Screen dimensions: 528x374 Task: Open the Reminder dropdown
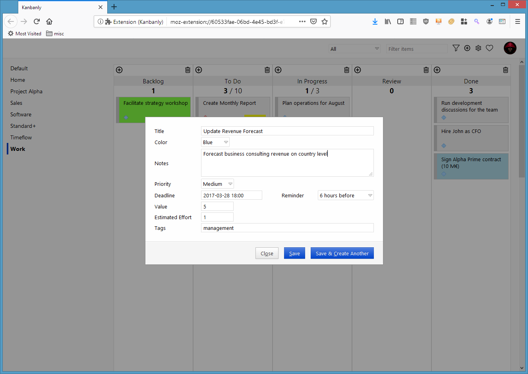click(x=346, y=195)
